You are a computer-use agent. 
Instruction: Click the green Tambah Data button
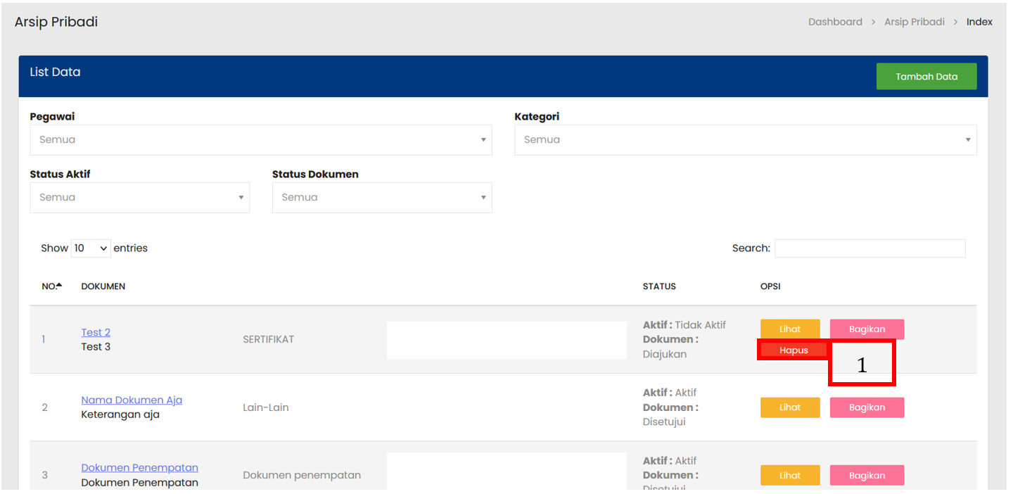(926, 77)
